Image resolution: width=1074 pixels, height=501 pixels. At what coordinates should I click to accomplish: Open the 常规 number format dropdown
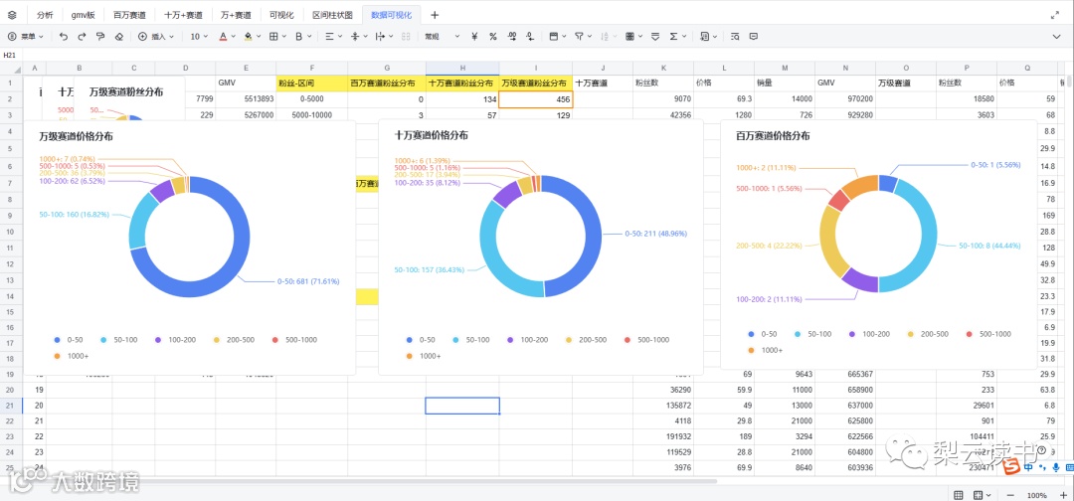(x=442, y=36)
